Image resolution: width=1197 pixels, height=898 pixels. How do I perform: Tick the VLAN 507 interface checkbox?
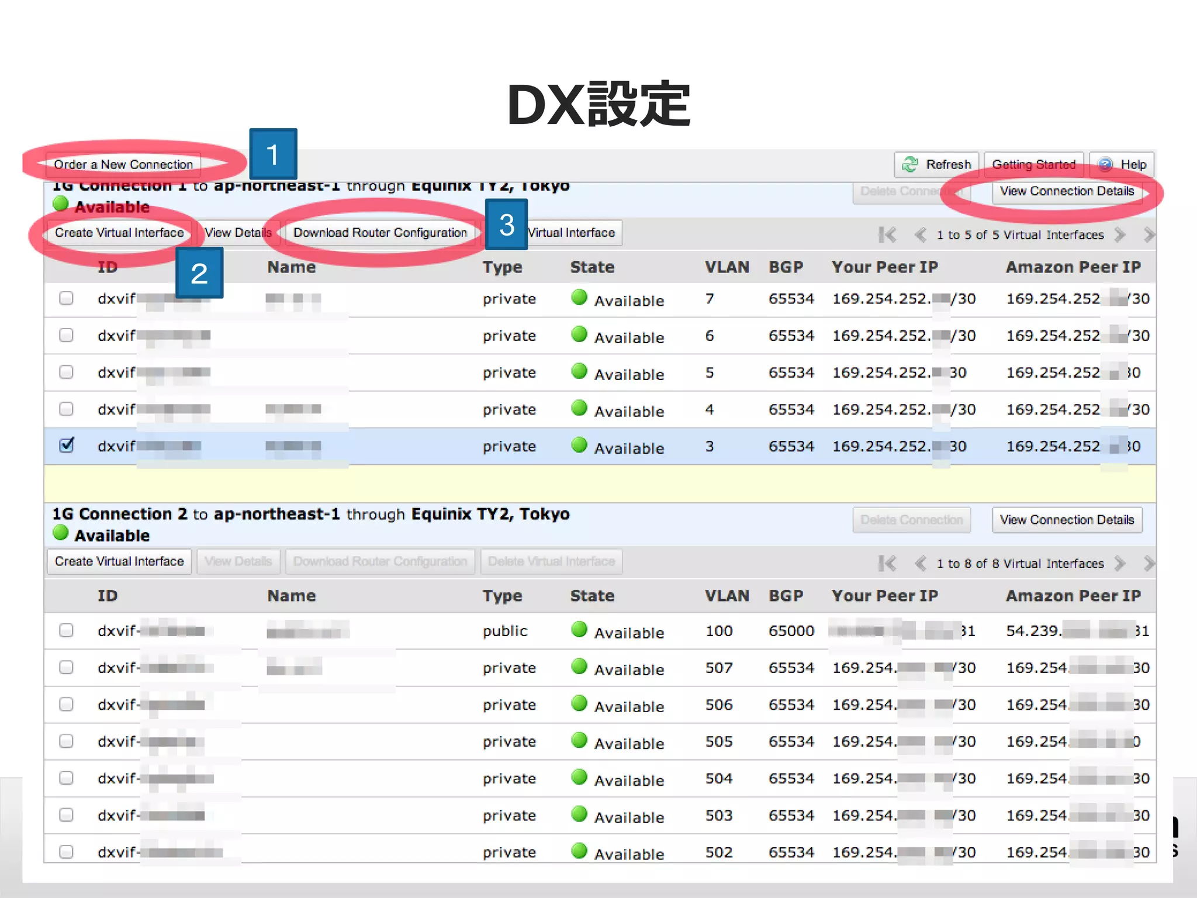tap(67, 667)
